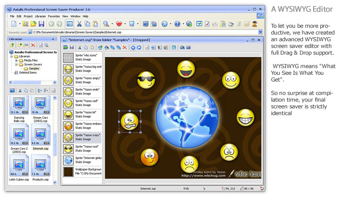
Task: Select Sprite "Internet globe" list item
Action: point(82,160)
